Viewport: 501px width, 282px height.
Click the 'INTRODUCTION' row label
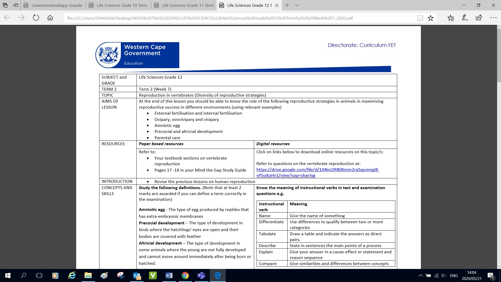117,181
